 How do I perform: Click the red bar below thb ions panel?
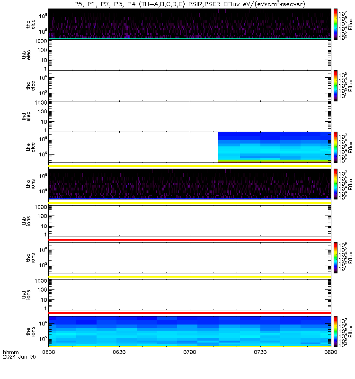coord(190,240)
